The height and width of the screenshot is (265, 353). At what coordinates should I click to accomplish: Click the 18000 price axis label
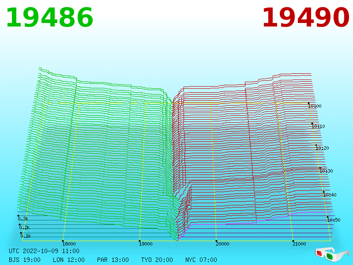point(69,244)
